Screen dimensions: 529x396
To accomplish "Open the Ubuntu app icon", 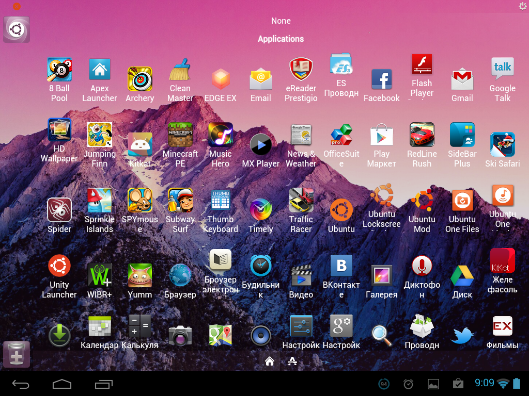I will (341, 210).
